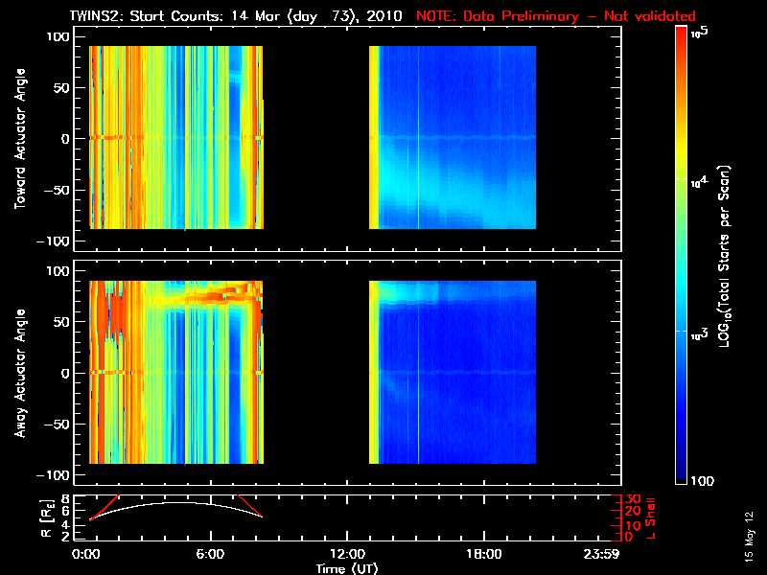
Task: Select the 6:00 time axis tick label
Action: pyautogui.click(x=211, y=555)
